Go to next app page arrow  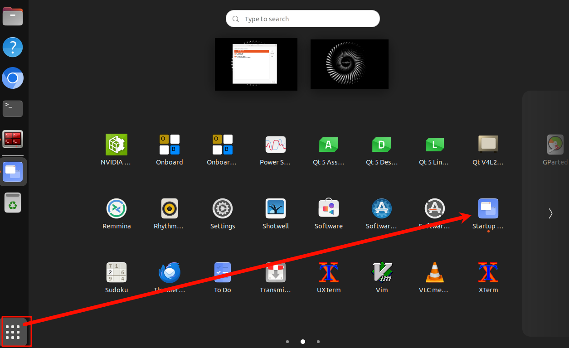coord(550,213)
